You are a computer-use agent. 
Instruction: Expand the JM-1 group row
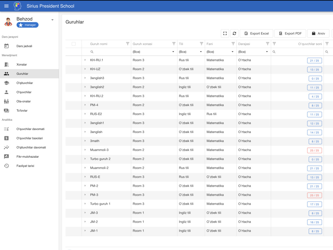point(85,231)
